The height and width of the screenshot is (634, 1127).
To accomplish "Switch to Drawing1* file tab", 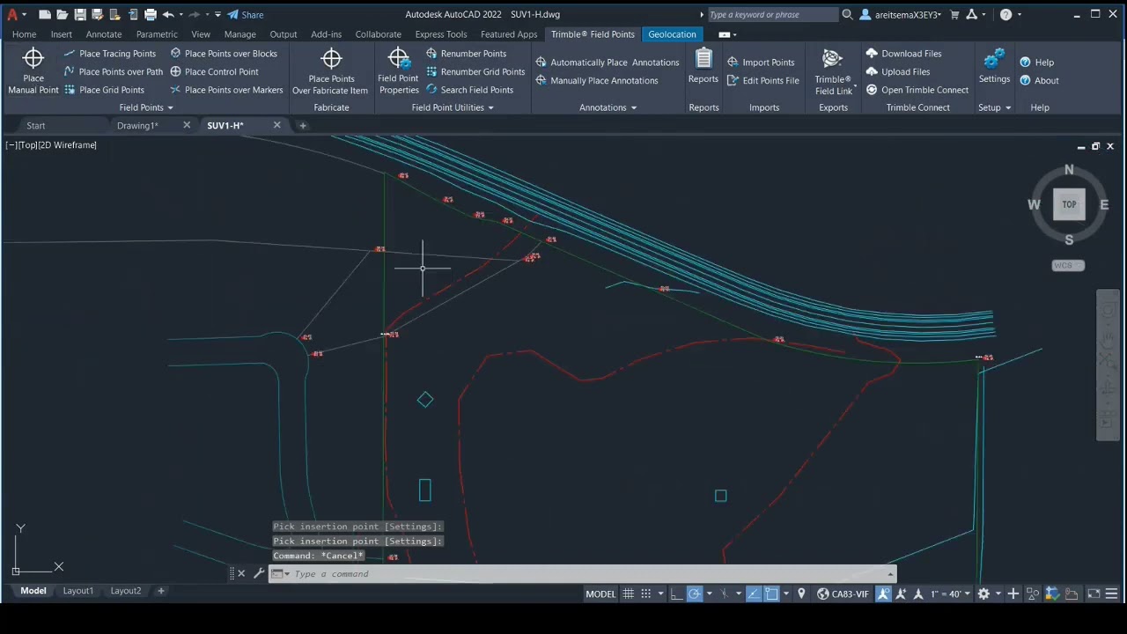I will point(137,126).
